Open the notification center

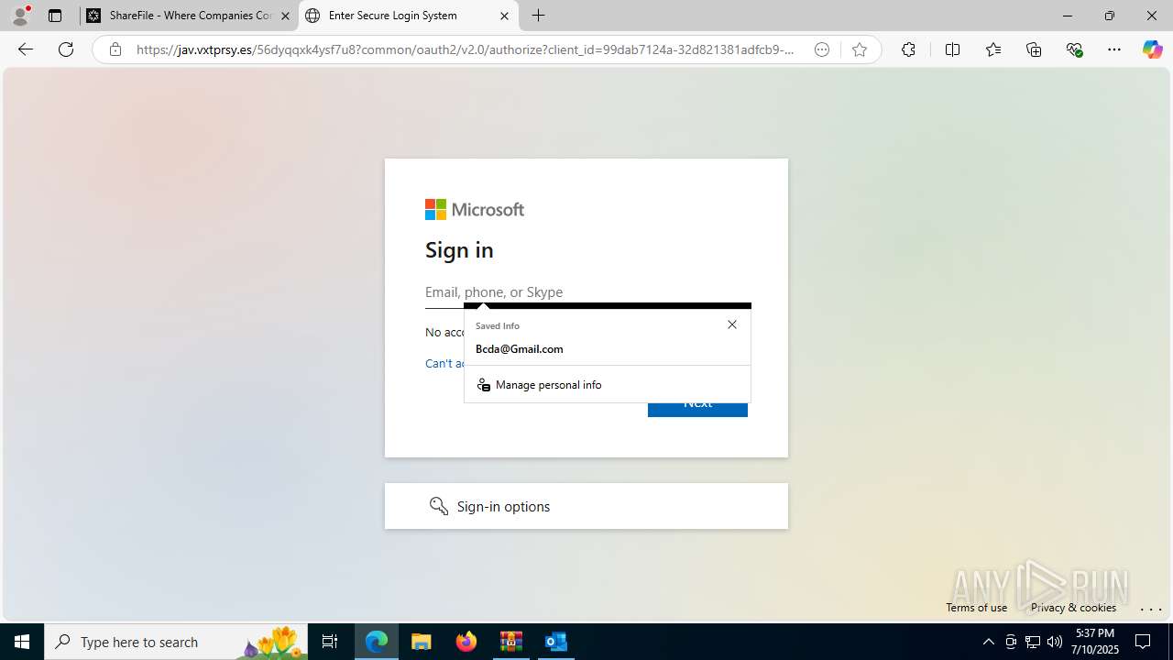pyautogui.click(x=1144, y=642)
